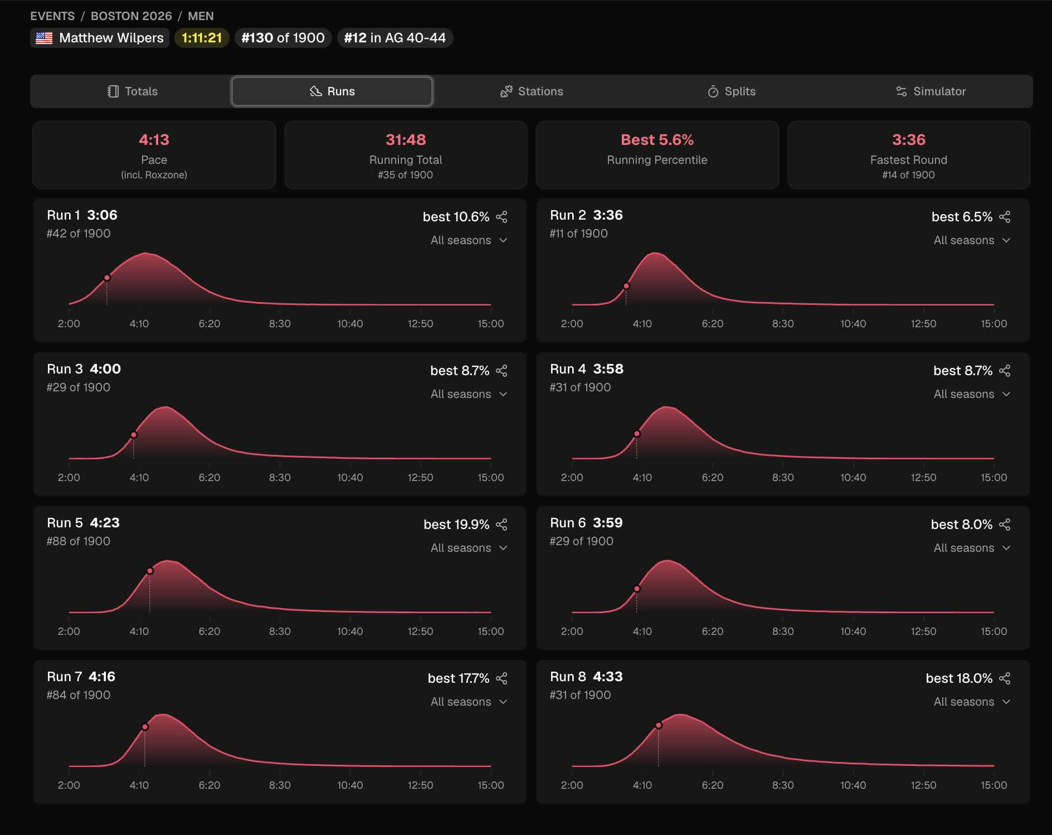Click 'best 6.5%' in Run 2

click(962, 217)
